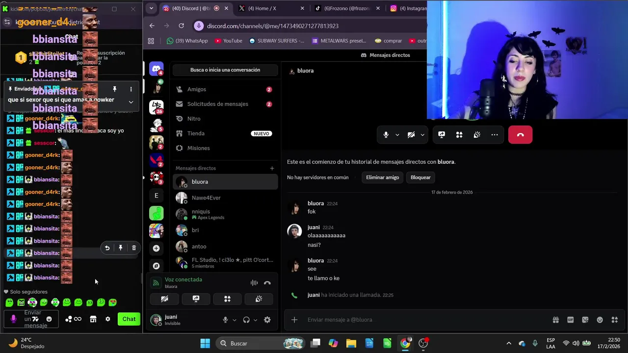The image size is (628, 353).
Task: Open three-dot menu on pinned Kick message
Action: point(131,89)
